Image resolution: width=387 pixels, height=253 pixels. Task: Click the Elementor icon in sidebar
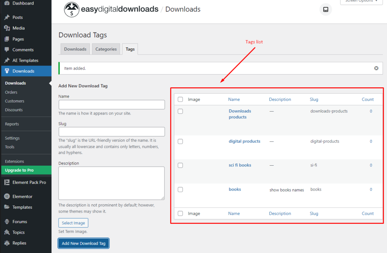point(7,197)
